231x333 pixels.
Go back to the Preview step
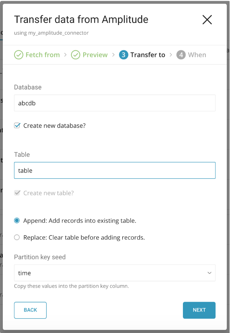pos(95,55)
